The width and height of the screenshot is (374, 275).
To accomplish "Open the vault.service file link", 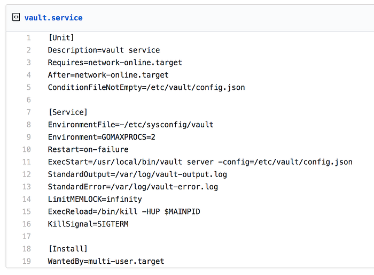I will pyautogui.click(x=53, y=18).
